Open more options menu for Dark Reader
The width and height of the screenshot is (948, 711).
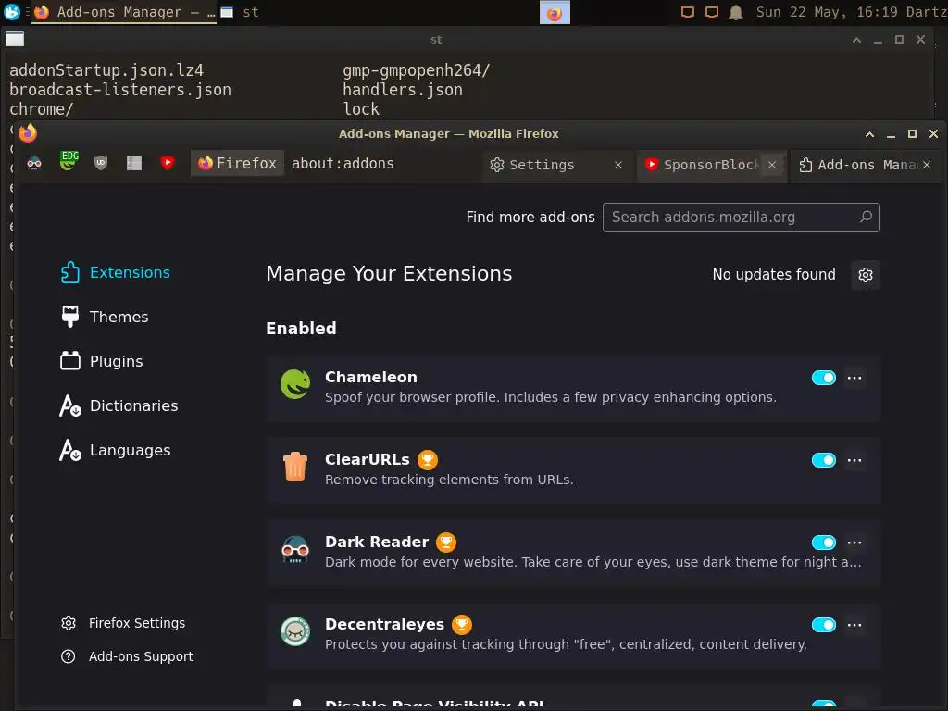pyautogui.click(x=854, y=543)
